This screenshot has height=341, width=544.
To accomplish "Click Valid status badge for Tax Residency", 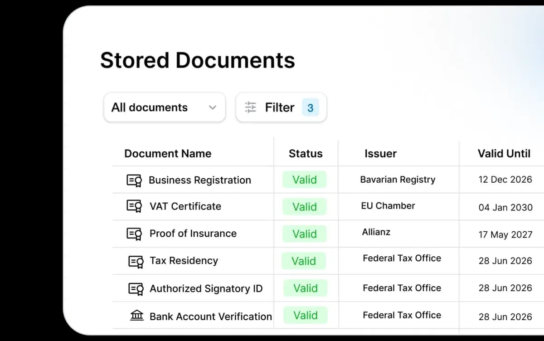I will 304,261.
